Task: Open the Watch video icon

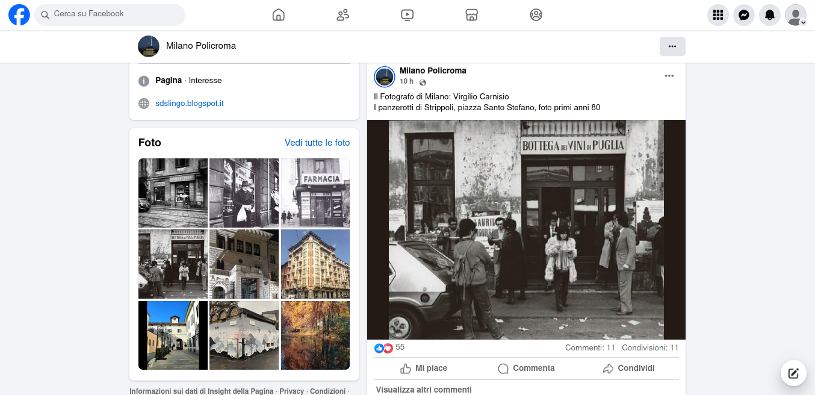Action: point(407,15)
